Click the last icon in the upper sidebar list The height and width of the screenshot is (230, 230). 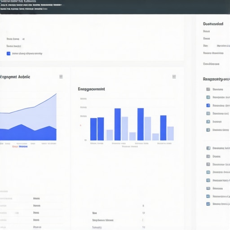208,130
